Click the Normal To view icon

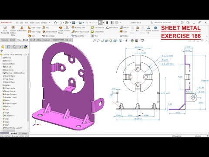coord(148,30)
